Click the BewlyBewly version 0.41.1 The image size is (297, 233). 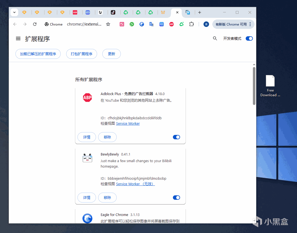click(125, 154)
